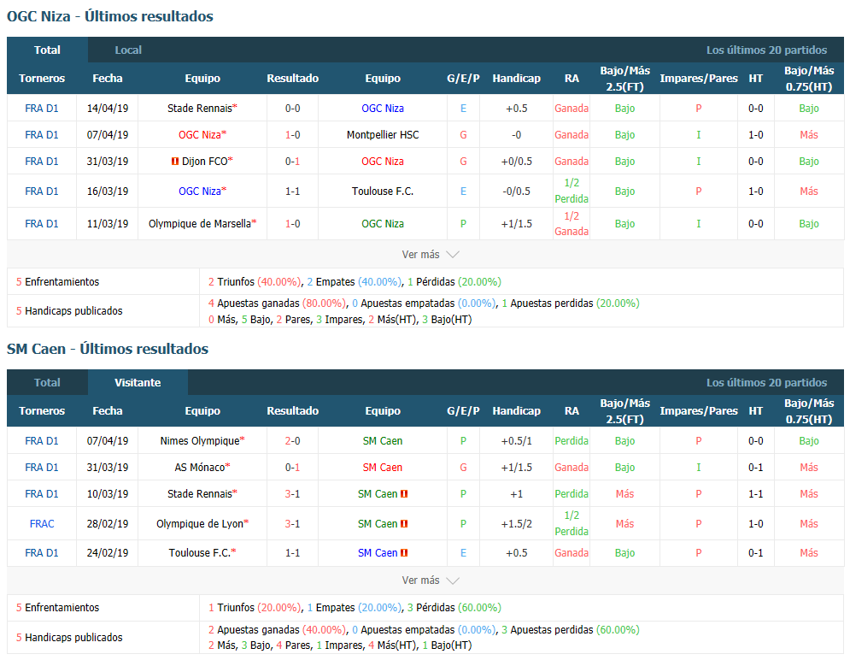
Task: Click Toulouse F.C. in the 16/03/19 row
Action: coord(383,192)
